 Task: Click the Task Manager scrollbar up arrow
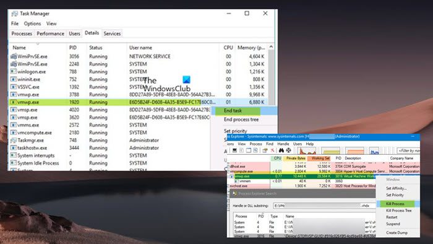271,47
